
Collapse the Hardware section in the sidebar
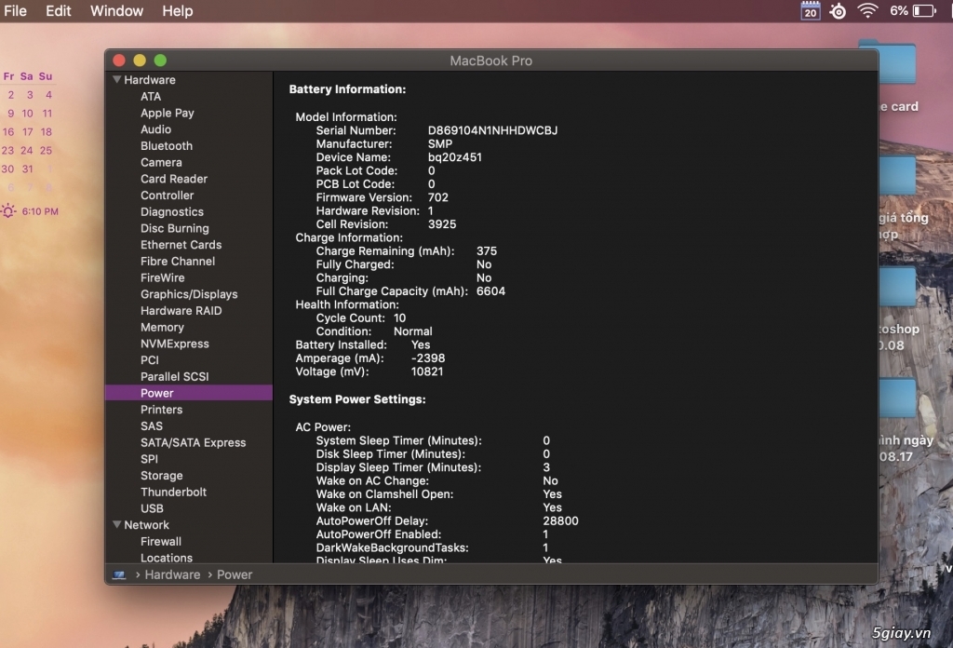(116, 79)
